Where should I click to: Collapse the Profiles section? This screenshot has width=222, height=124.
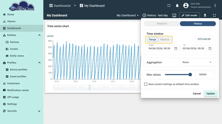39,63
